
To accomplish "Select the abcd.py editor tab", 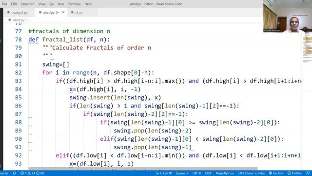I will point(51,12).
